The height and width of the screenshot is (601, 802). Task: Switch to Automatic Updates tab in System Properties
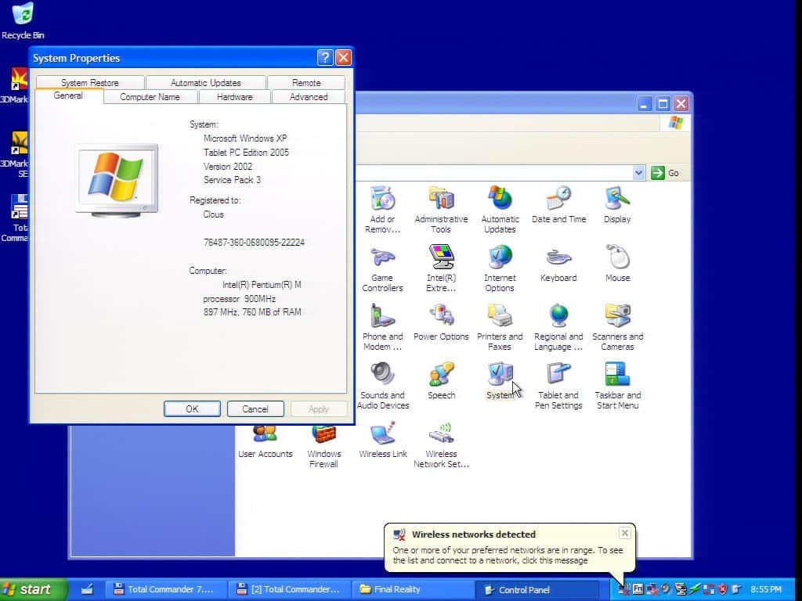click(206, 82)
